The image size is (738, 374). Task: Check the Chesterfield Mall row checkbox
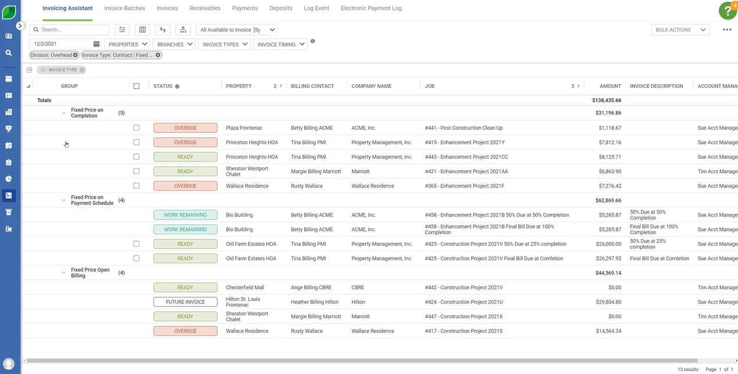136,287
